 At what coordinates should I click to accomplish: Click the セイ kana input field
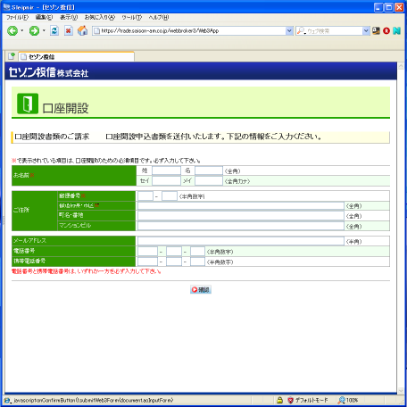166,180
